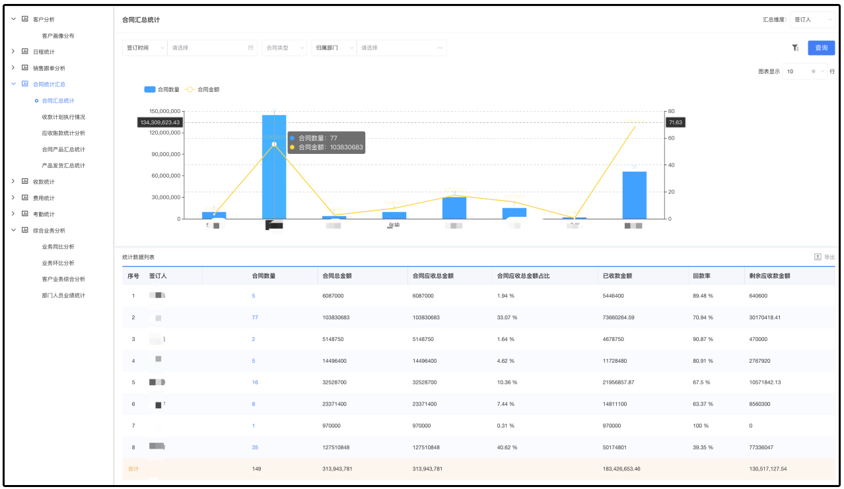Viewport: 844px width, 489px height.
Task: Click contract count link 77 in table
Action: (255, 318)
